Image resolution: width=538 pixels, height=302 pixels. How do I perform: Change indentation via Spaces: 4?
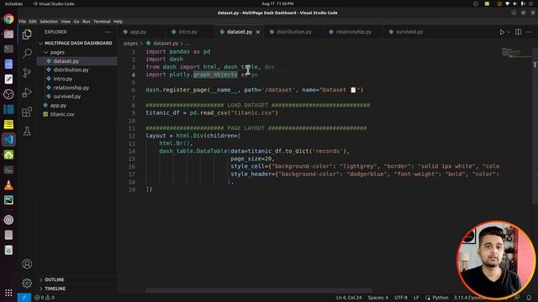378,297
